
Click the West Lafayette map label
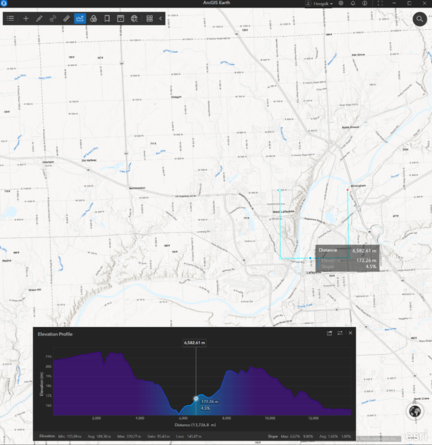coord(283,212)
